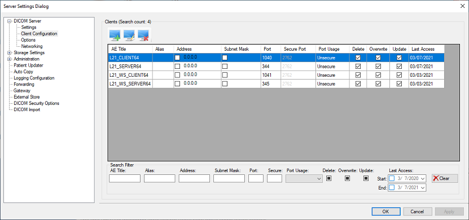The width and height of the screenshot is (469, 220).
Task: Click the Secure filter field
Action: coord(275,178)
